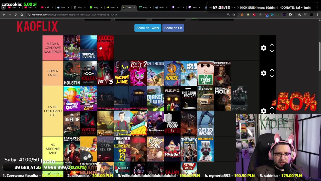Click the FAJNE PODOBAŁO SIE tier label
This screenshot has width=321, height=181.
tap(53, 111)
